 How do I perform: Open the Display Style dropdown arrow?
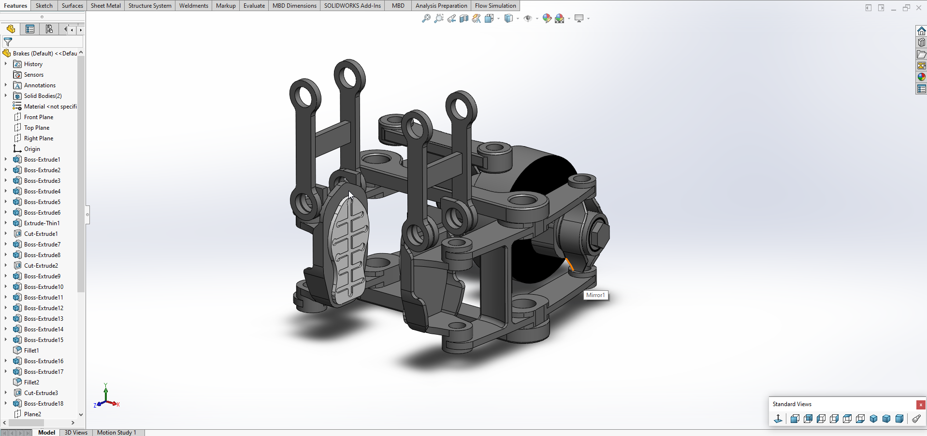pyautogui.click(x=518, y=19)
